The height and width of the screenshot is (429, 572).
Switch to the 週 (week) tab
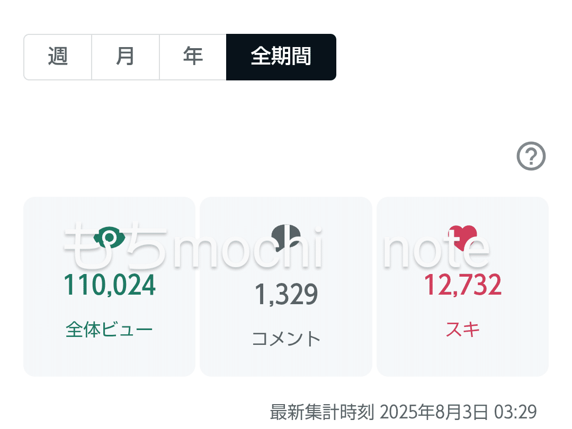tap(58, 57)
